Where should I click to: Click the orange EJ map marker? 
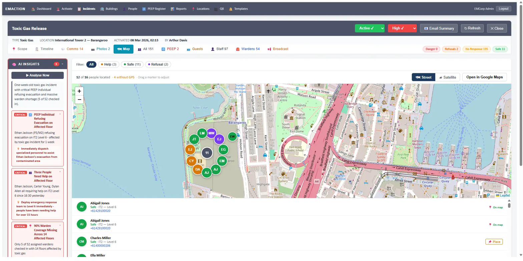pos(190,150)
